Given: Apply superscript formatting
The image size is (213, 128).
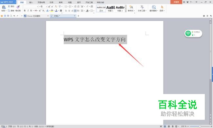Looking at the screenshot, I should point(40,10).
